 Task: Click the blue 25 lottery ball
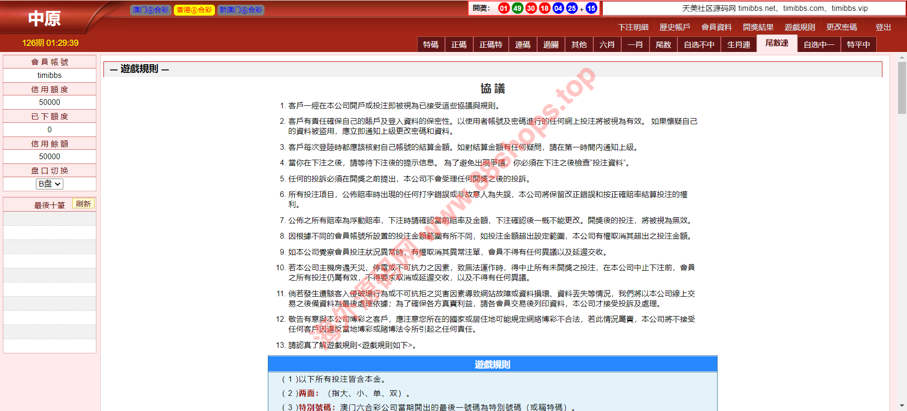572,8
